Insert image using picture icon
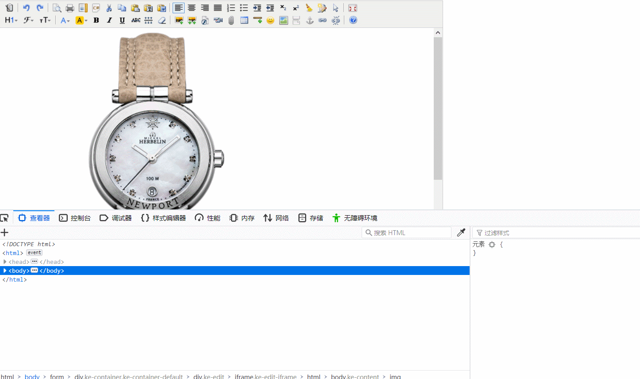The height and width of the screenshot is (379, 640). [x=179, y=20]
